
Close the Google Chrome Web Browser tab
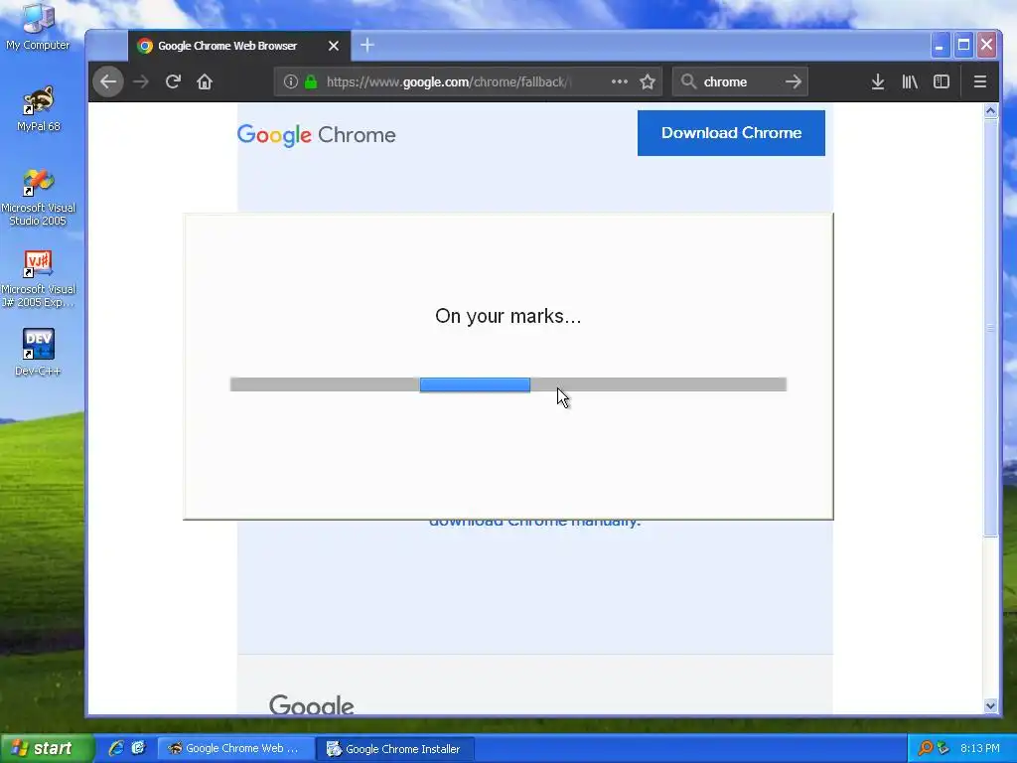(334, 46)
